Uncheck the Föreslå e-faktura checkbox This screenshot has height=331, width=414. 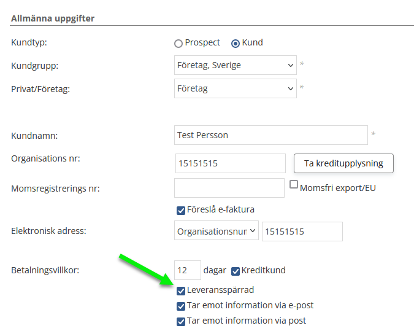point(181,210)
